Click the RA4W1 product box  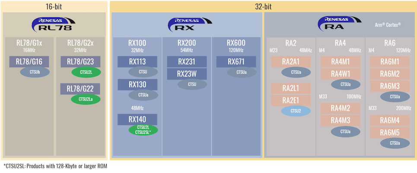(341, 74)
